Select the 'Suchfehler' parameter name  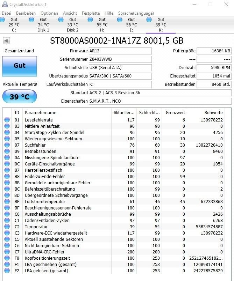(35, 145)
